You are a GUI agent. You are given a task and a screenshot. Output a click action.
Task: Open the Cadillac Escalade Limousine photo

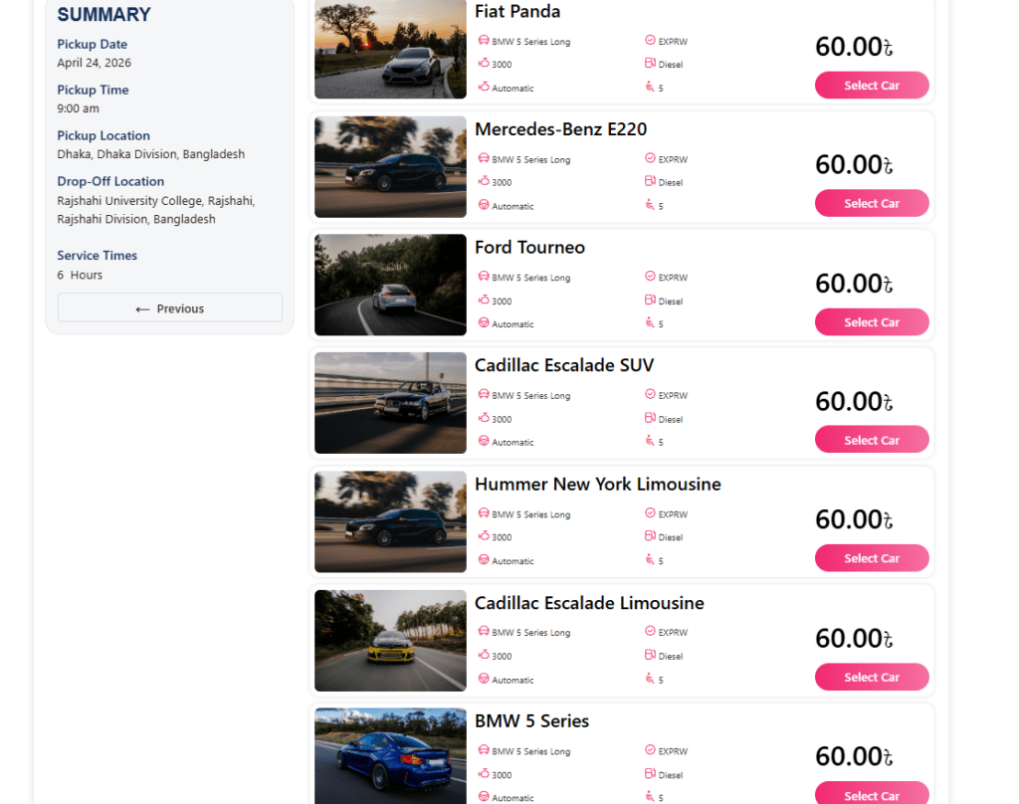tap(390, 641)
